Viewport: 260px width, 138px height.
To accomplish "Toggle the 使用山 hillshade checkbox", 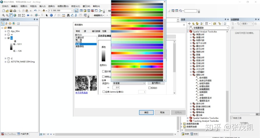I will pos(103,77).
